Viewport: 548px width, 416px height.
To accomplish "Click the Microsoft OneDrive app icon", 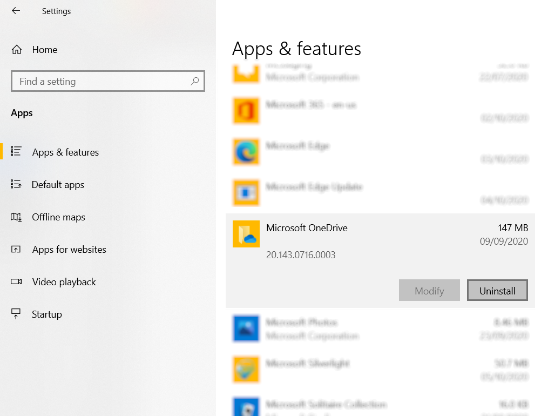I will pos(246,234).
